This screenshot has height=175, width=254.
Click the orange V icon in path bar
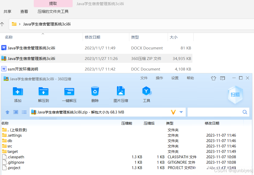(x=173, y=112)
